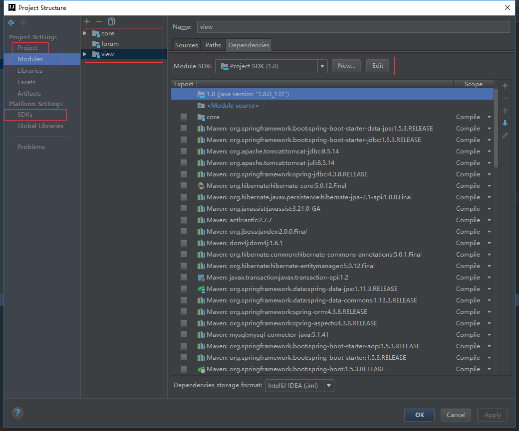Move dependency up using the up arrow

tap(505, 111)
